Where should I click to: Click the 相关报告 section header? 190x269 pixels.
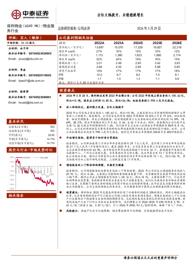coord(32,196)
